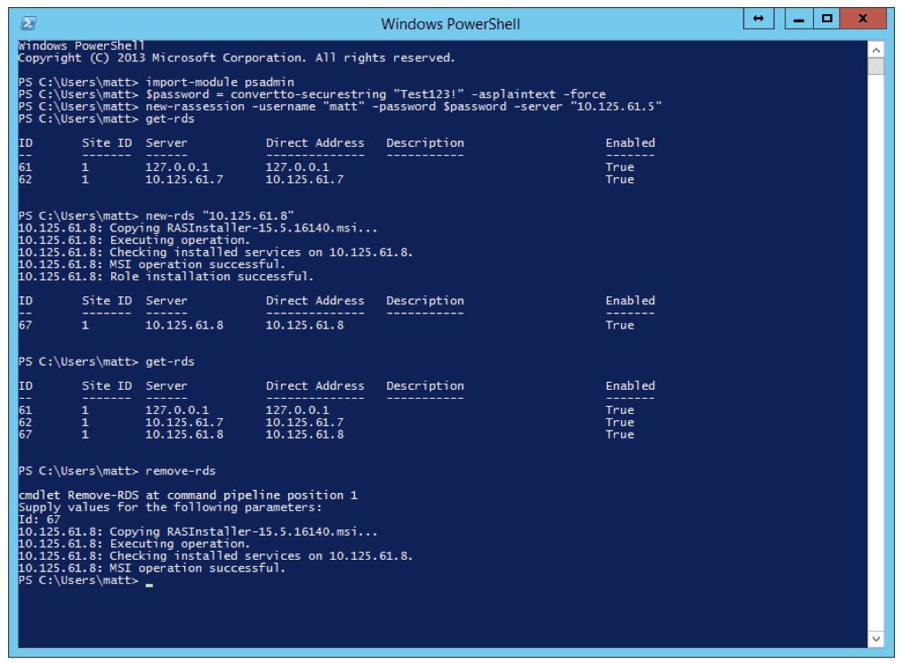The width and height of the screenshot is (903, 663).
Task: Click the PowerShell icon in the title bar
Action: click(x=28, y=23)
